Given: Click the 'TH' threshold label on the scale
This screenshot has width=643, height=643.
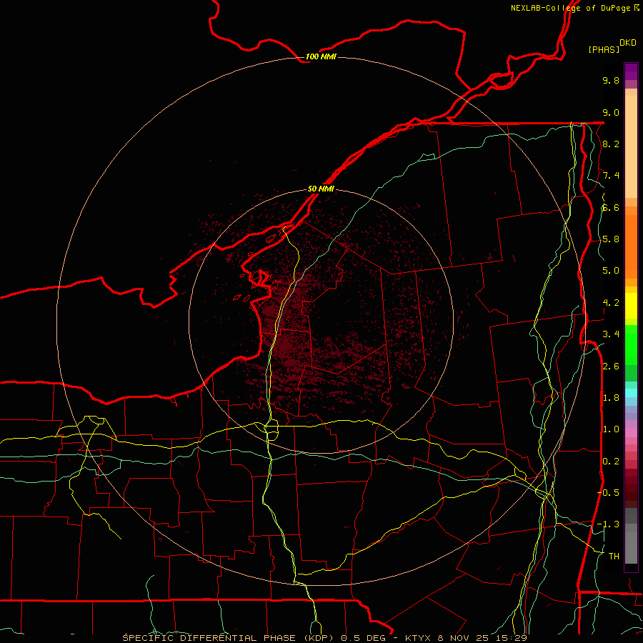Looking at the screenshot, I should [614, 557].
